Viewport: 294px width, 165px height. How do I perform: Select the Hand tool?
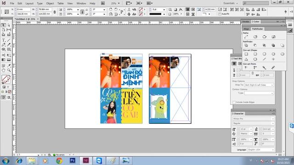point(3,70)
